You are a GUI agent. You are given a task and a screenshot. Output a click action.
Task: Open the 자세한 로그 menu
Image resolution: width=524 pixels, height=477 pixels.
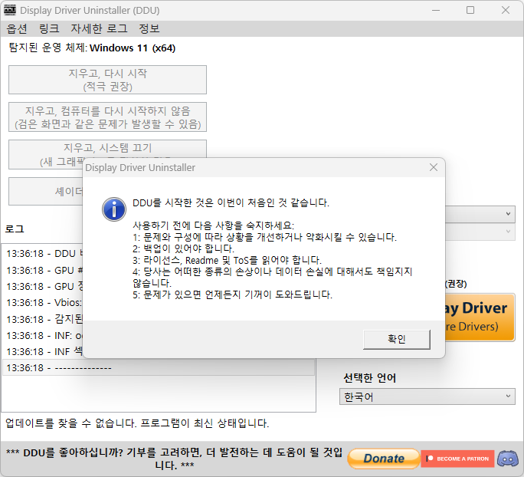(x=99, y=29)
